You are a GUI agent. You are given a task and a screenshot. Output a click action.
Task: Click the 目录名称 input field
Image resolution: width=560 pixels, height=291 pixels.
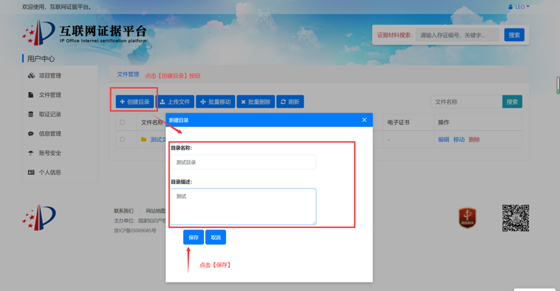pos(243,162)
